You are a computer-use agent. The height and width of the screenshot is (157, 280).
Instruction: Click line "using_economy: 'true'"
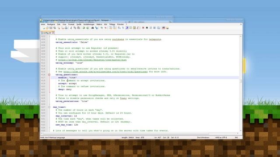(70, 63)
